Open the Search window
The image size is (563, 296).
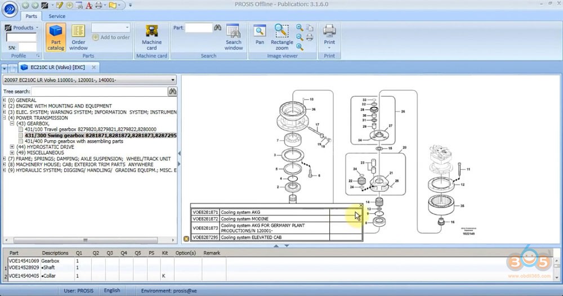tap(234, 37)
